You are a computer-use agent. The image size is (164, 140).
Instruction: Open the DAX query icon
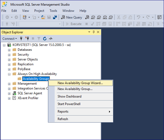pyautogui.click(x=111, y=17)
